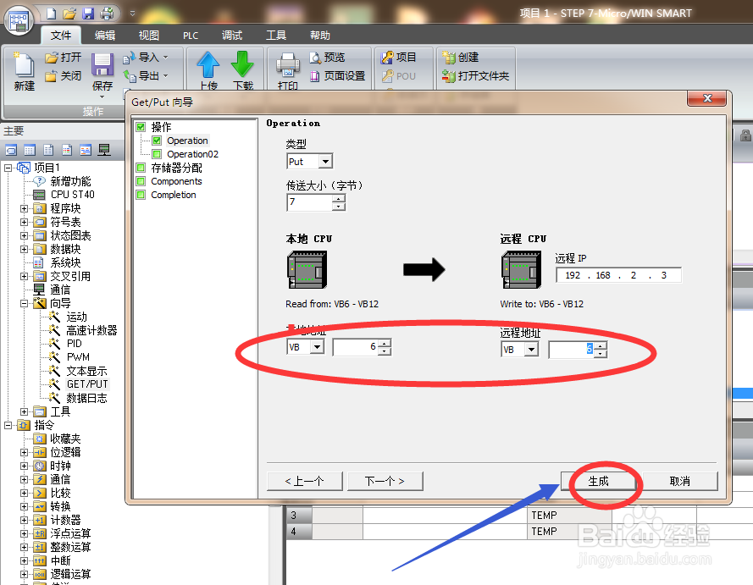
Task: Expand the 位逻辑 instruction node
Action: (24, 452)
